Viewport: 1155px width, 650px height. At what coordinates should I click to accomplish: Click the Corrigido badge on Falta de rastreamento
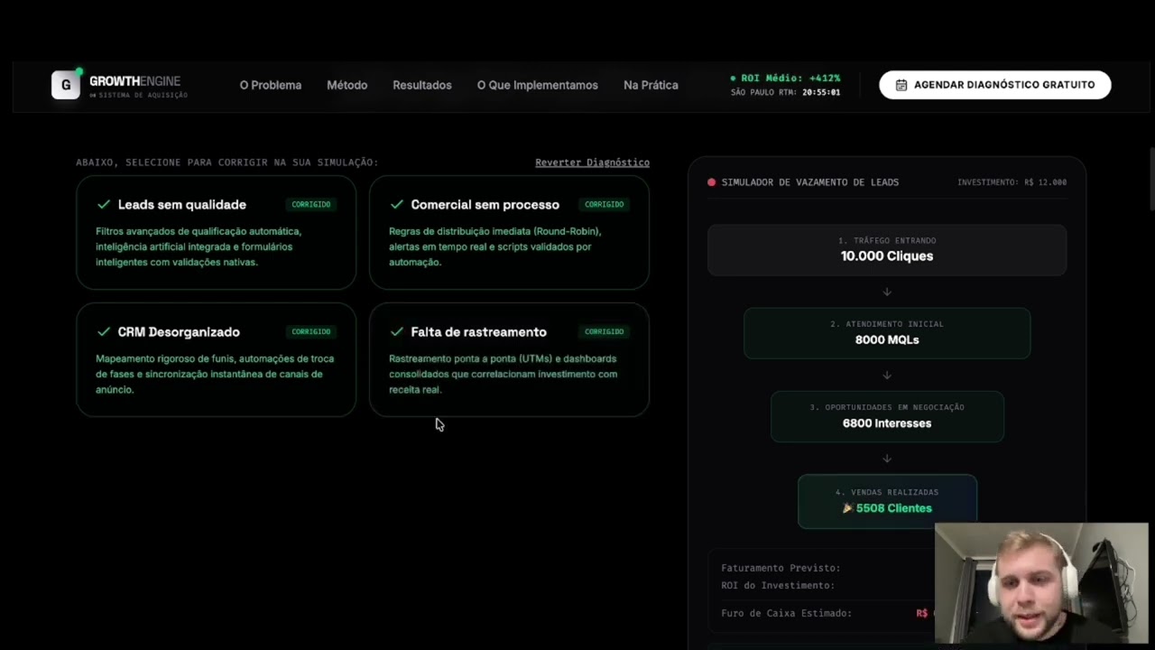605,332
